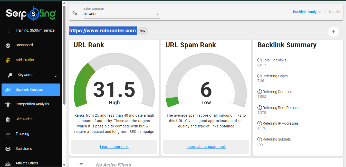This screenshot has height=167, width=346.
Task: Click the Referring Domains value 1,583
Action: pyautogui.click(x=262, y=97)
